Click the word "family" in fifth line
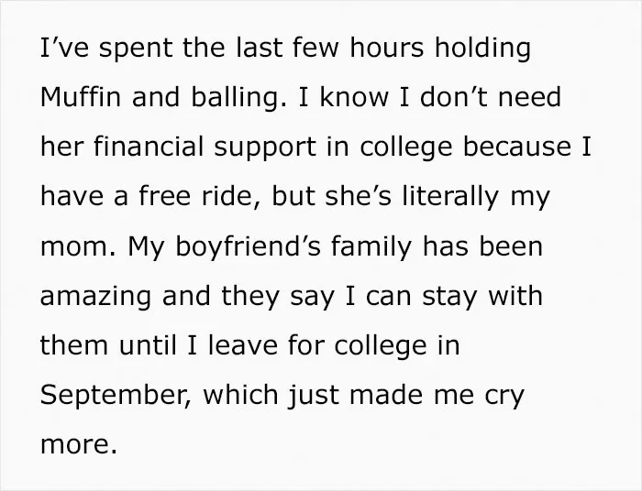This screenshot has width=642, height=491. [371, 247]
